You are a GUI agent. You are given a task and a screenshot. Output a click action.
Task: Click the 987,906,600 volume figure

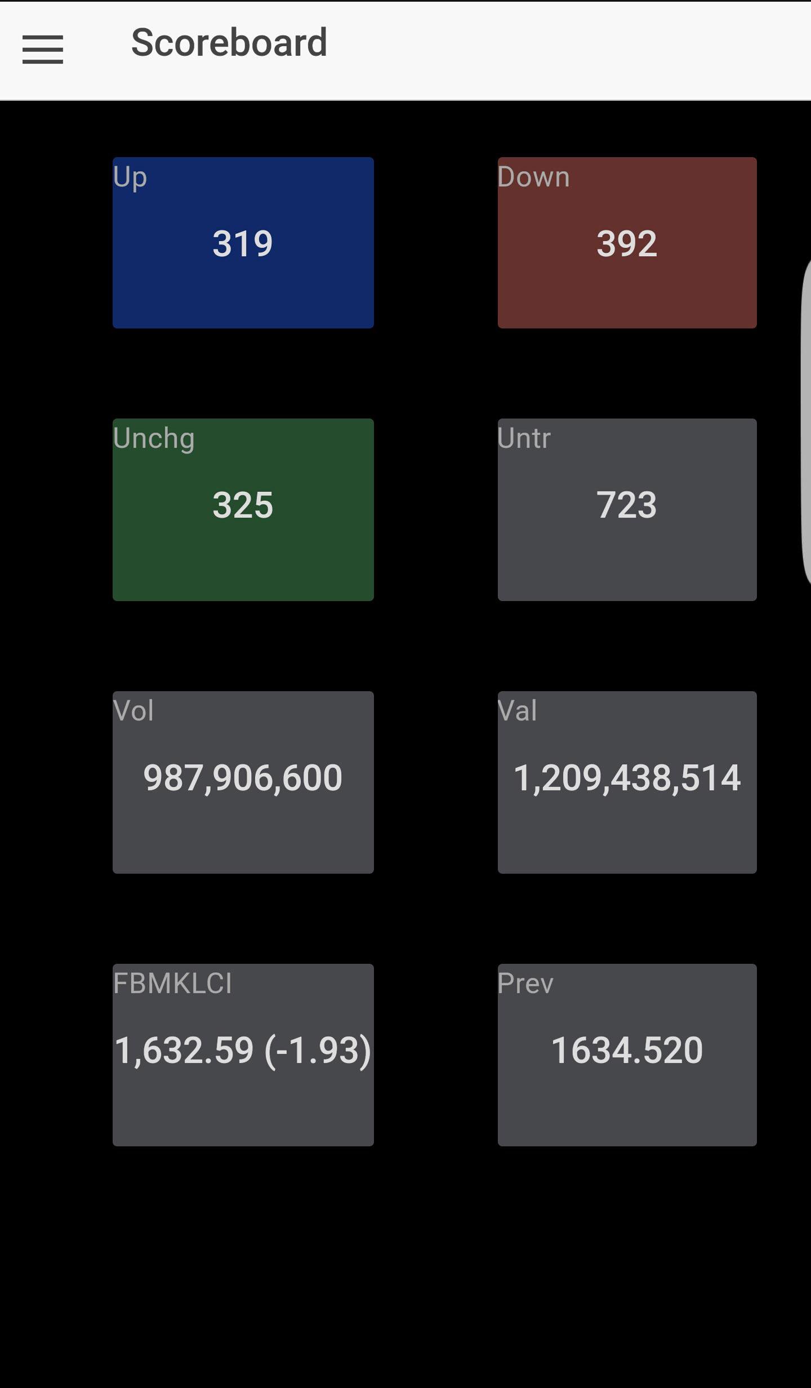(243, 778)
